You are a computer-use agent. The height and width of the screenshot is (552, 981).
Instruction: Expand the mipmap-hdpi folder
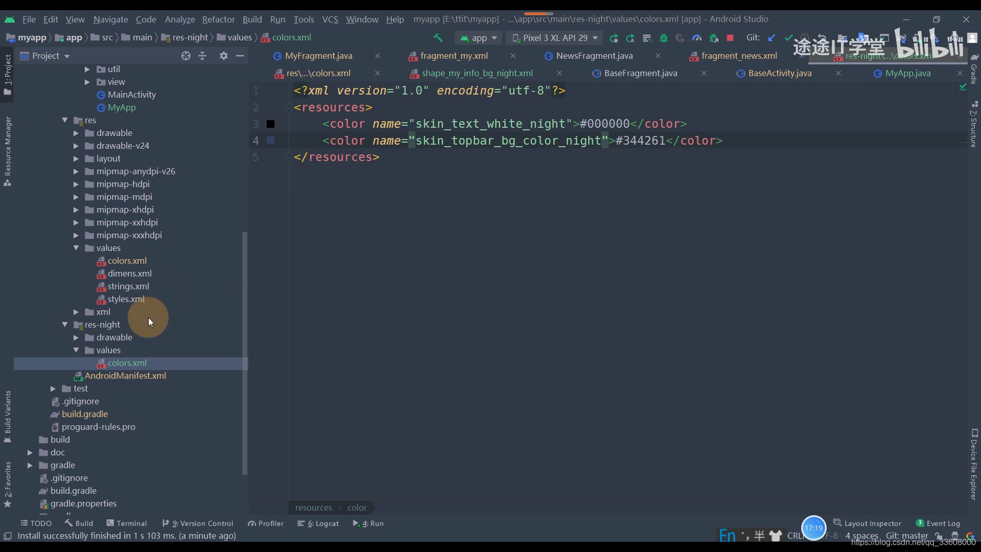(76, 184)
